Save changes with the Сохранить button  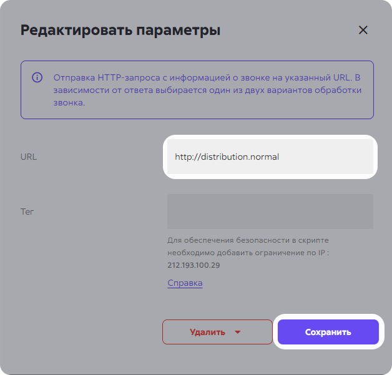[x=328, y=332]
